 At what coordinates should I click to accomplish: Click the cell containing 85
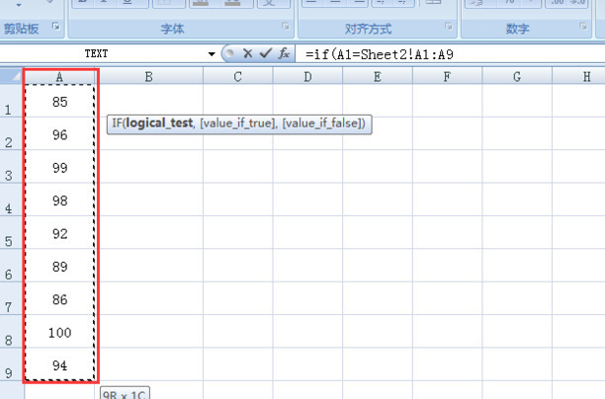(x=59, y=101)
